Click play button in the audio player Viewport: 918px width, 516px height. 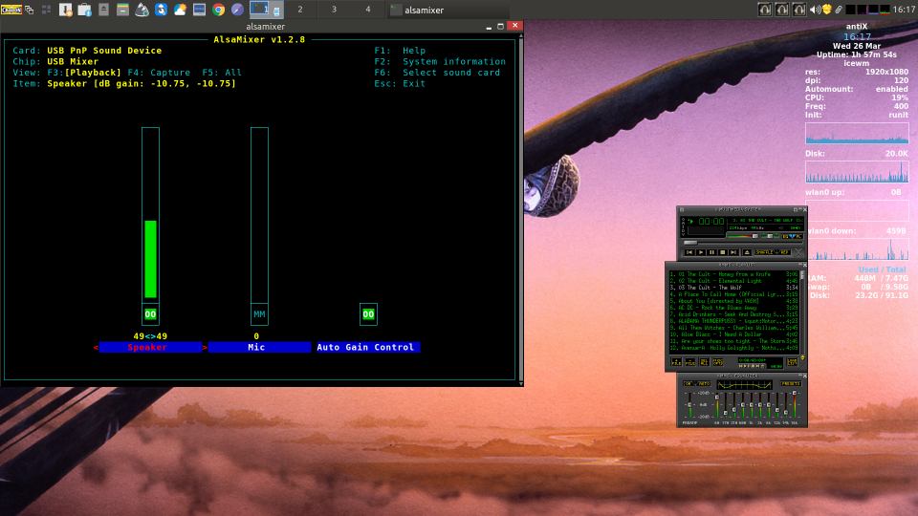[701, 252]
